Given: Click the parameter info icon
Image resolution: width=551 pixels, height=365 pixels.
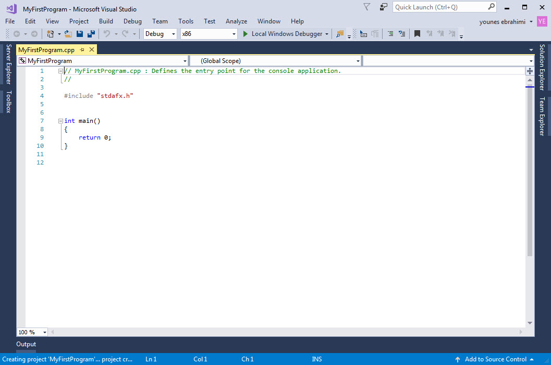Looking at the screenshot, I should pyautogui.click(x=375, y=34).
